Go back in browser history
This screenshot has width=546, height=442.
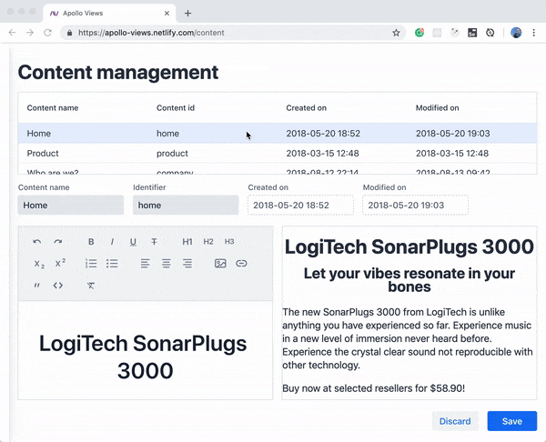[12, 33]
